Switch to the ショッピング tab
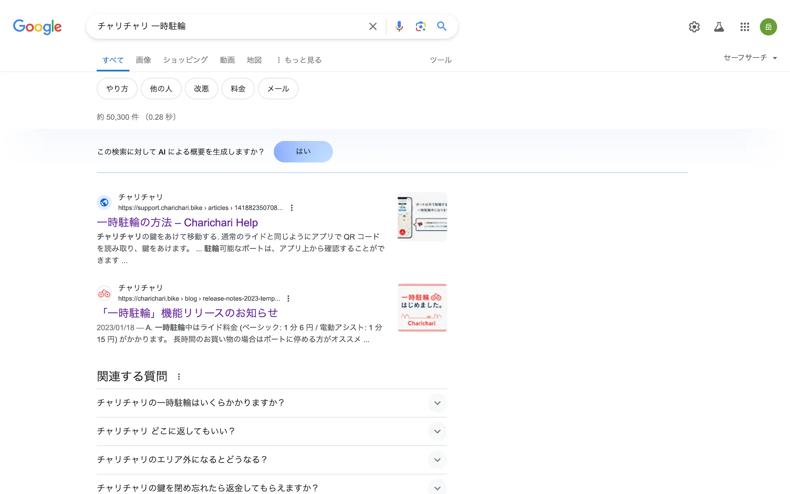This screenshot has height=494, width=790. coord(185,60)
